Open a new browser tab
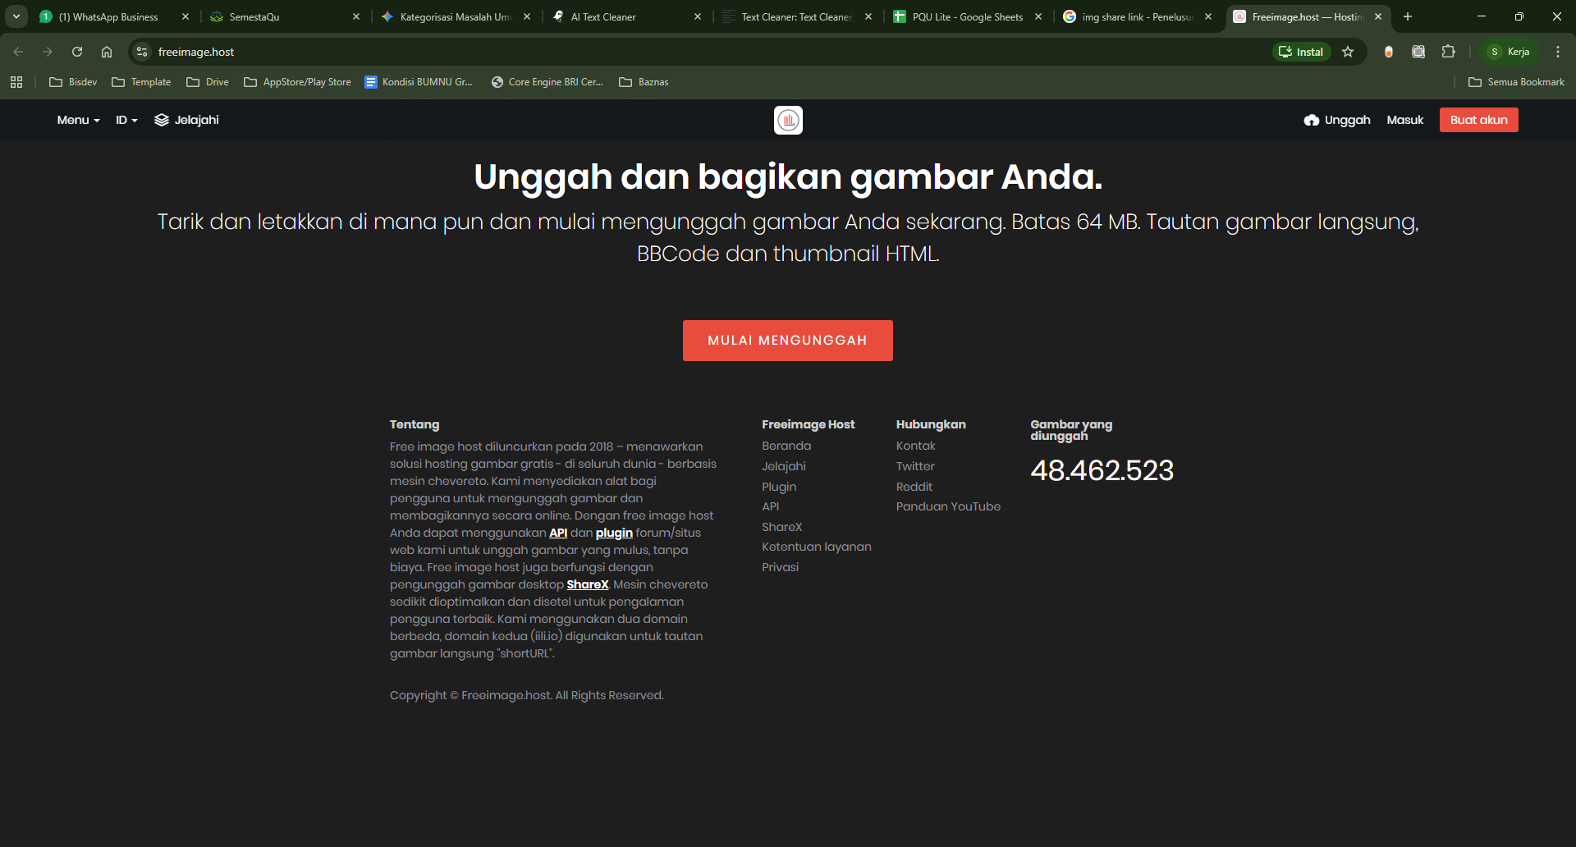Viewport: 1576px width, 847px height. (1408, 16)
